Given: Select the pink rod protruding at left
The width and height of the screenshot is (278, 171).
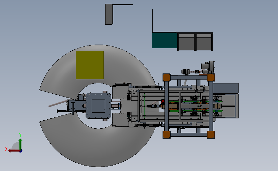Looking at the screenshot, I should pyautogui.click(x=58, y=103).
